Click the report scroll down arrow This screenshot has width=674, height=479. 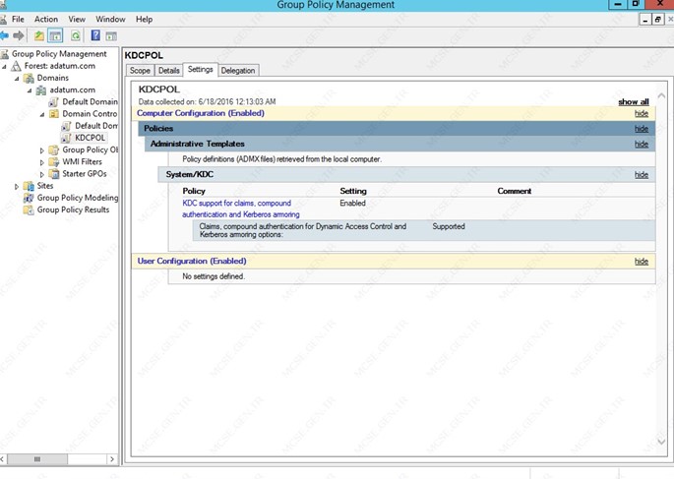point(661,442)
